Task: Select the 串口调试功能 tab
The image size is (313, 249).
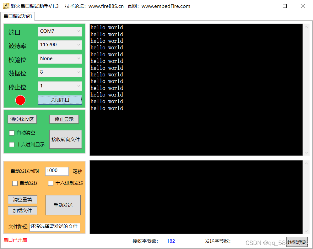Action: click(18, 16)
